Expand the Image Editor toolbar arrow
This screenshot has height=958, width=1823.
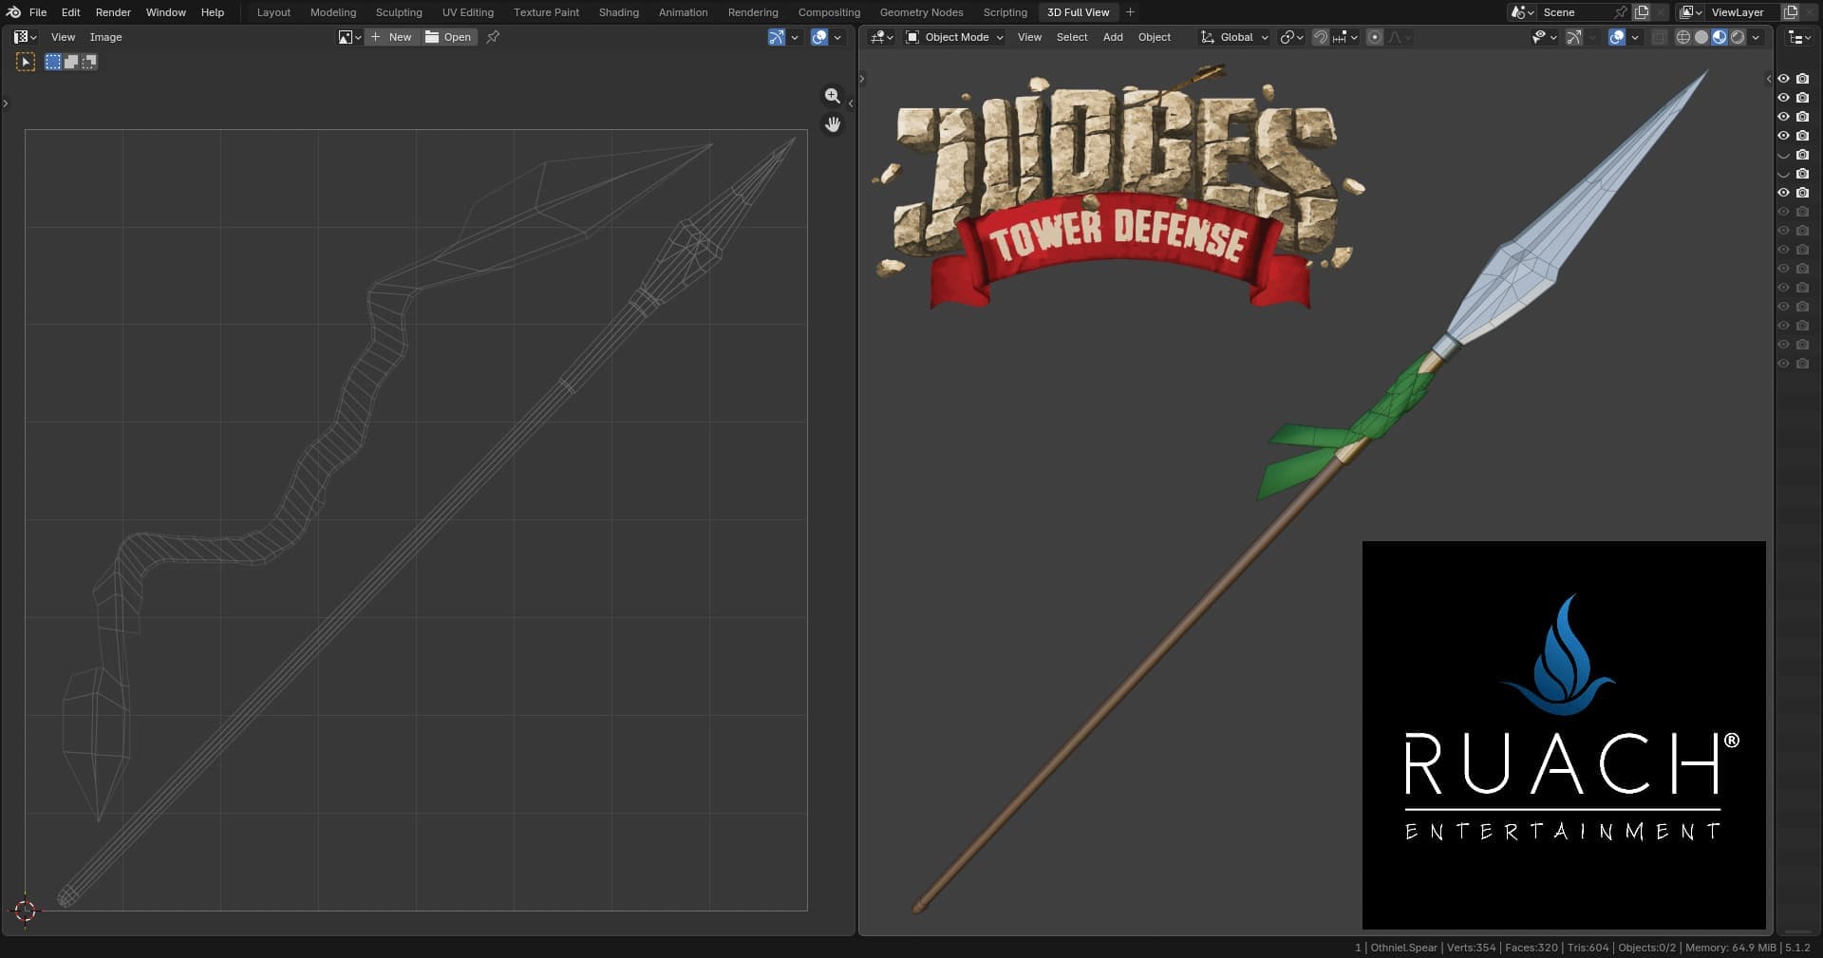pos(5,103)
